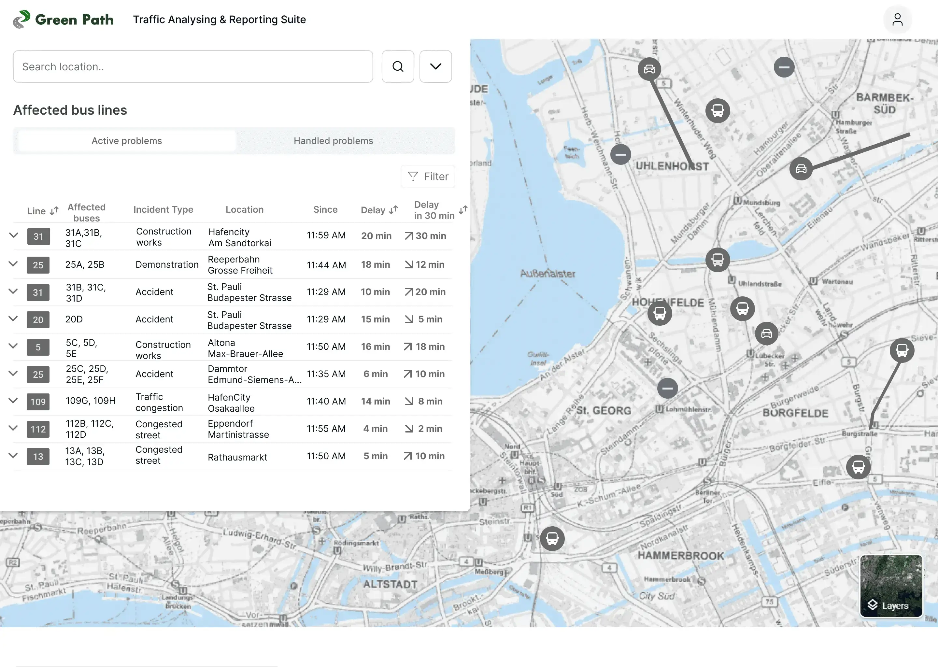Image resolution: width=938 pixels, height=667 pixels.
Task: Click the line badge 13
Action: [38, 456]
